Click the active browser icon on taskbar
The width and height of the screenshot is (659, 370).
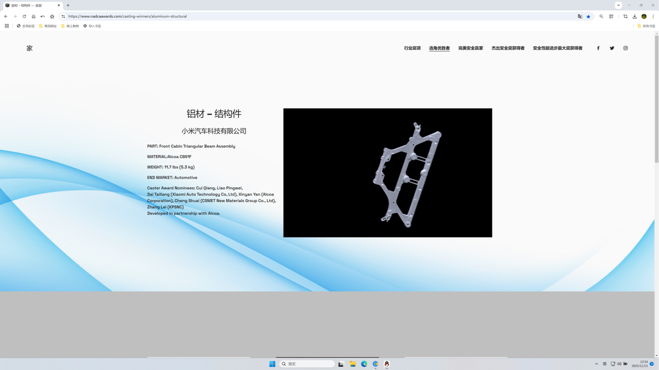coord(375,364)
